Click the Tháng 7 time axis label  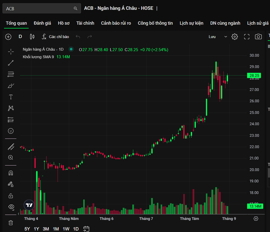[146, 218]
